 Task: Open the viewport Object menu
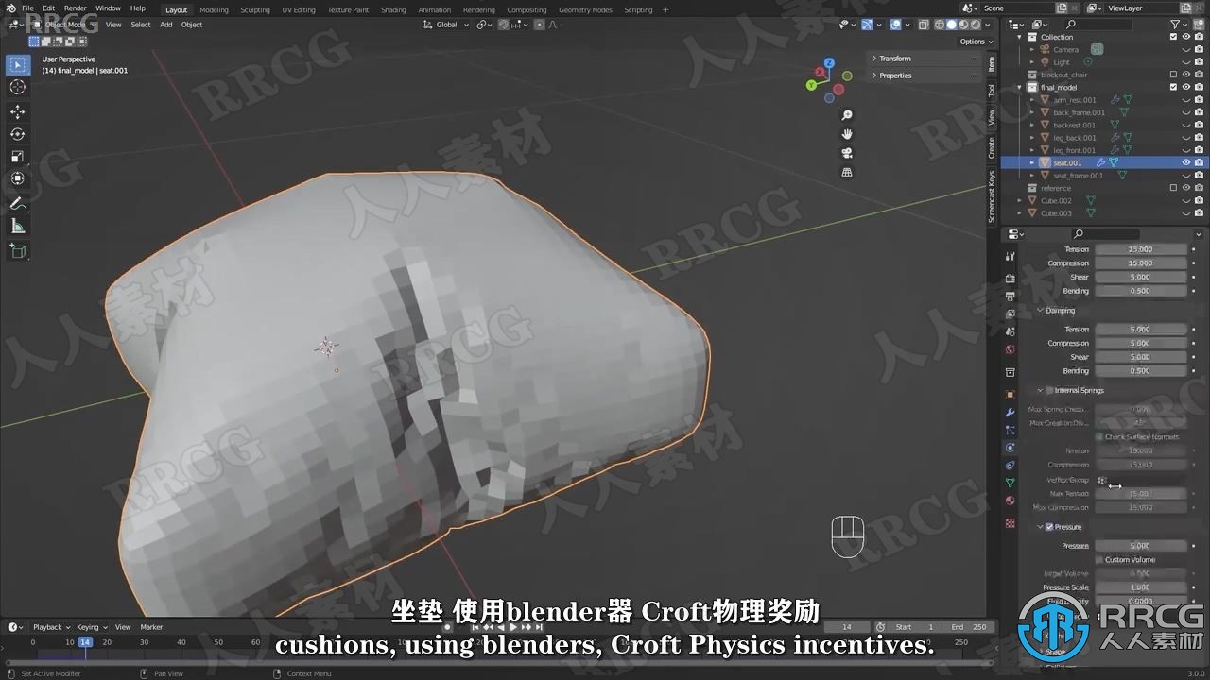(x=192, y=25)
